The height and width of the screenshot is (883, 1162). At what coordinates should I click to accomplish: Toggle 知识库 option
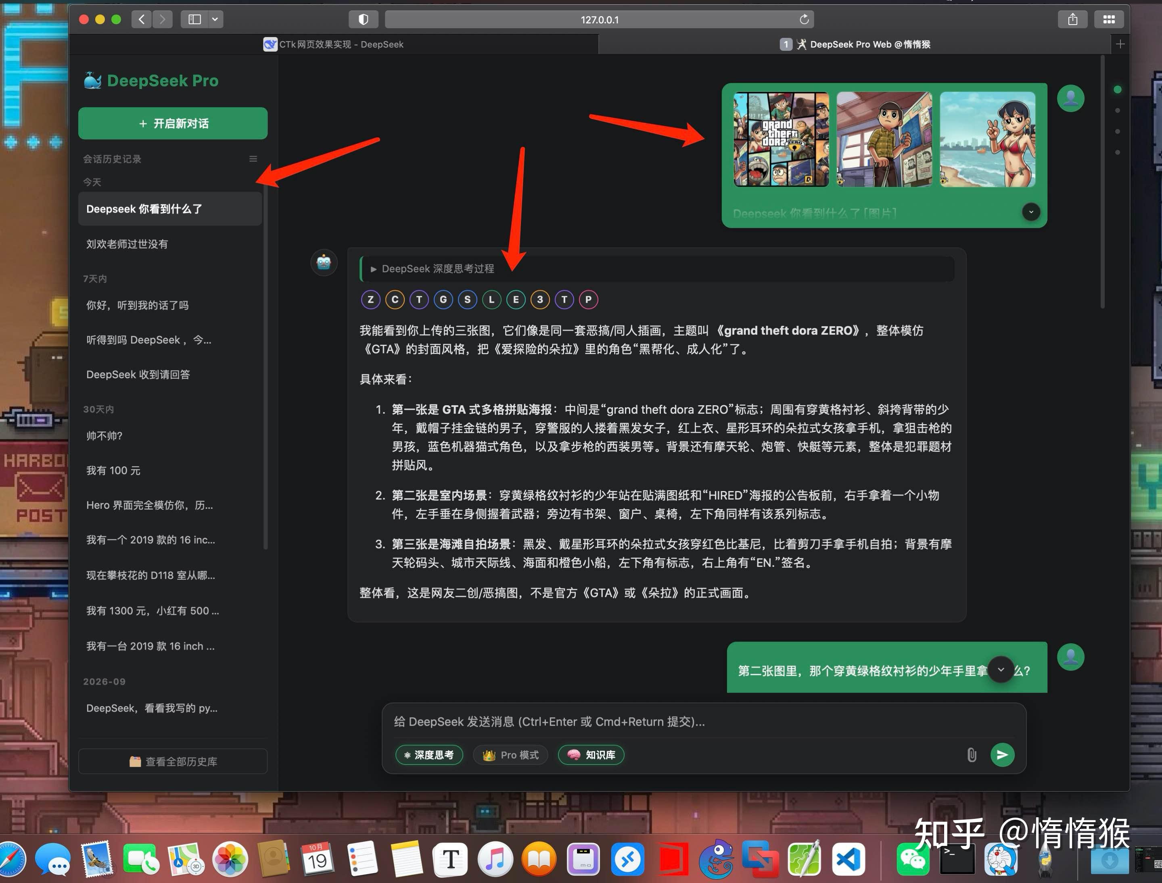click(x=591, y=755)
